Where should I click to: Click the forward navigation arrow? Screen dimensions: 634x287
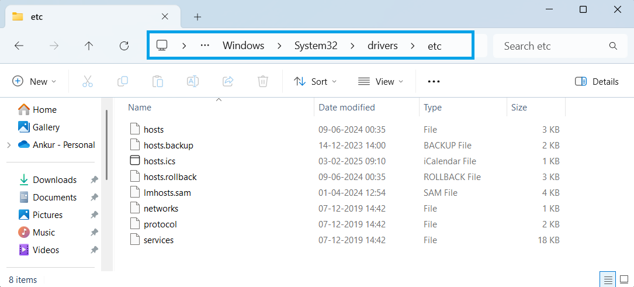click(54, 46)
